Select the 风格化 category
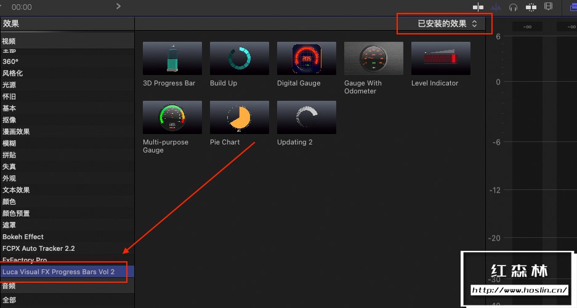577x308 pixels. [x=67, y=73]
